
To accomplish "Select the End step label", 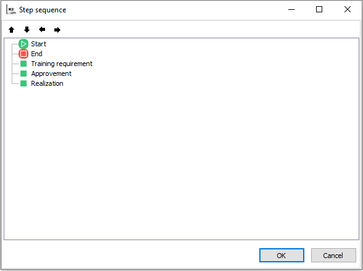I will (x=36, y=54).
